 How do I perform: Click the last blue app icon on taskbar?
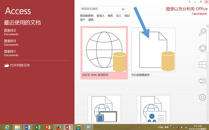pyautogui.click(x=89, y=127)
